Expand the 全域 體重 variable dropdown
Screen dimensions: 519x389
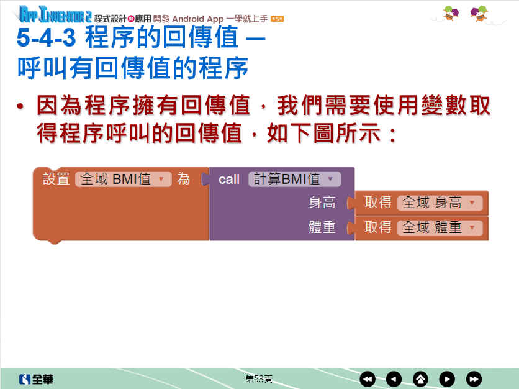[472, 228]
